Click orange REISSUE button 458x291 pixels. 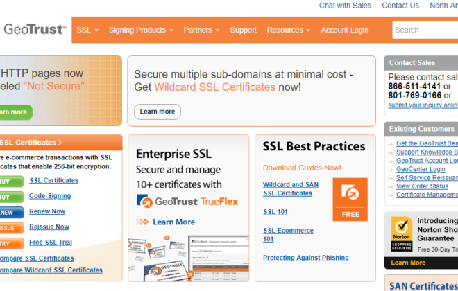pyautogui.click(x=12, y=228)
